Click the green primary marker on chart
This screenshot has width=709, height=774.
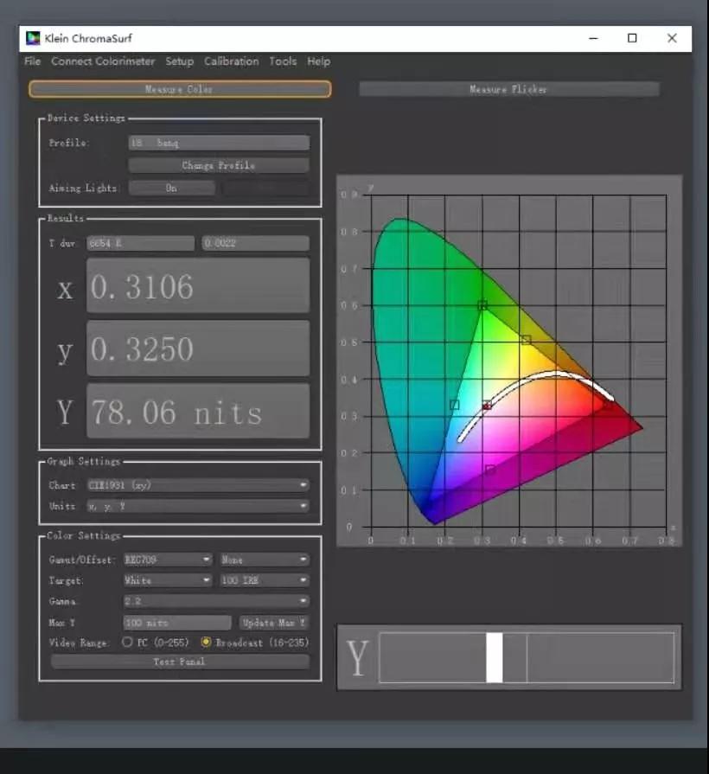(x=482, y=305)
